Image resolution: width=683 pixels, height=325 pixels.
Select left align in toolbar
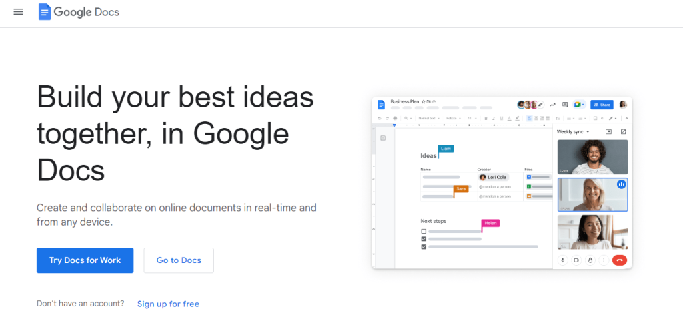tap(529, 119)
